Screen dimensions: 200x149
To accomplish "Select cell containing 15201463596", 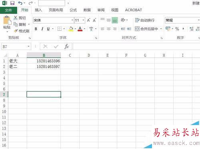I will click(x=44, y=61).
